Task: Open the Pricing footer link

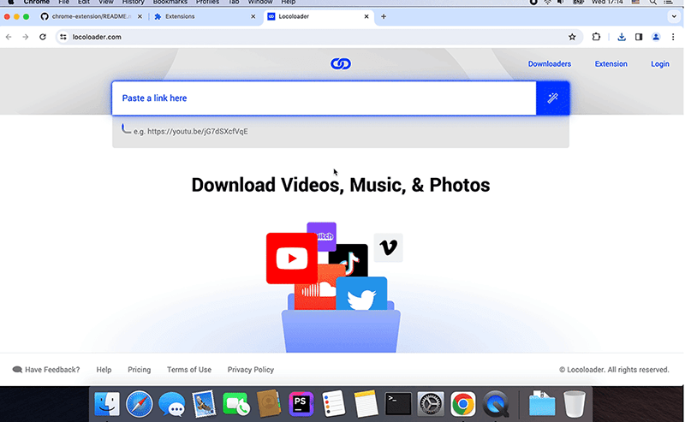Action: click(139, 370)
